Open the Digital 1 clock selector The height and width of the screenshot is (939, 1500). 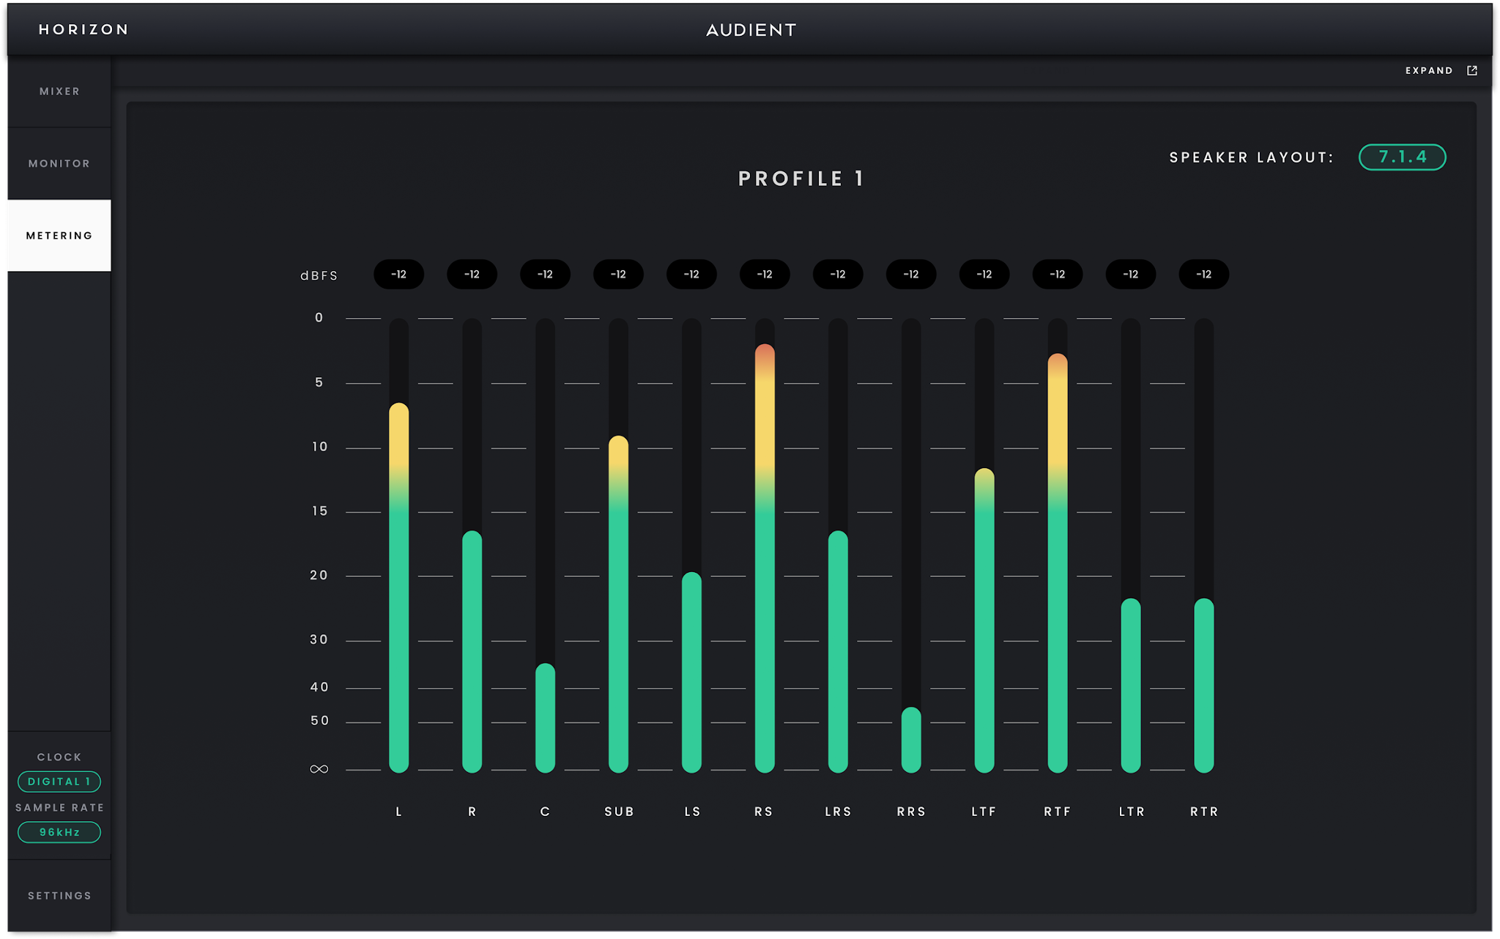tap(59, 782)
